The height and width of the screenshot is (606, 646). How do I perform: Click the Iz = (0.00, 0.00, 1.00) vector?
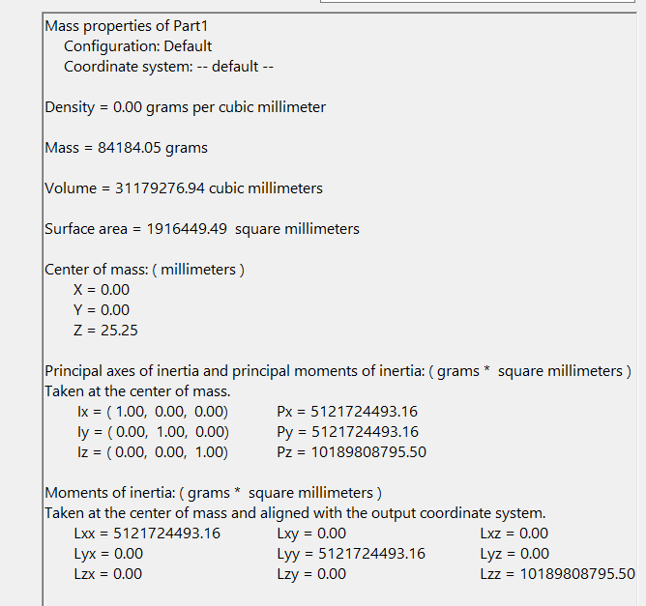pos(153,452)
